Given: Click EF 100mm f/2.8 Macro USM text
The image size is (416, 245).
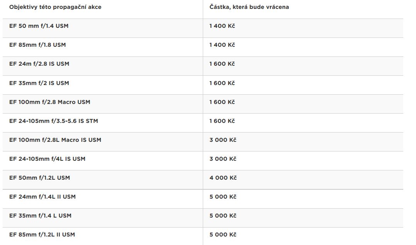Looking at the screenshot, I should click(49, 102).
